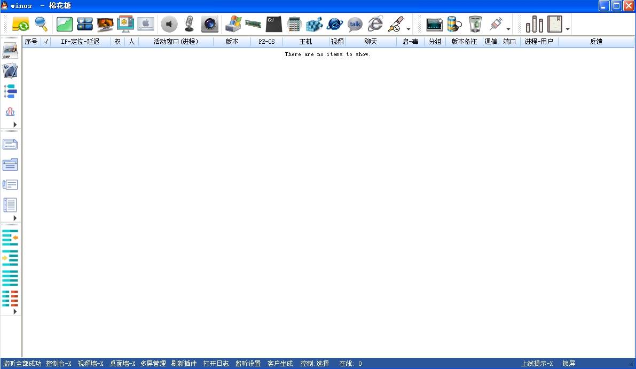Click the syringe injection toolbar icon
Image resolution: width=636 pixels, height=369 pixels.
tap(496, 25)
